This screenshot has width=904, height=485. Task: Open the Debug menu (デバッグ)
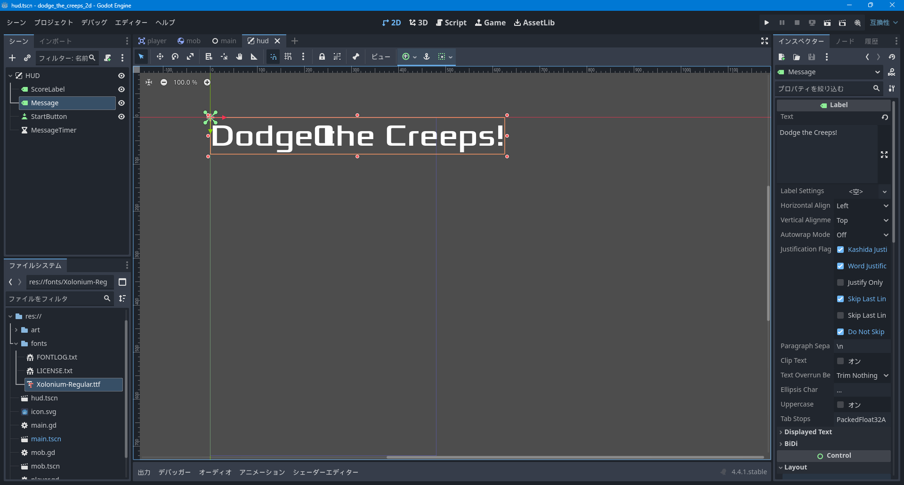[94, 23]
